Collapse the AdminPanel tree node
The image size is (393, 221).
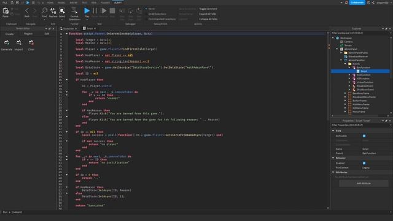point(337,49)
